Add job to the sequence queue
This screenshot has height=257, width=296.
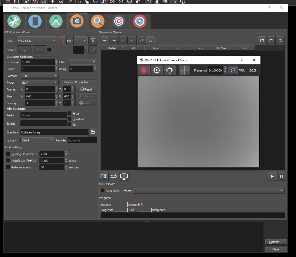(105, 40)
